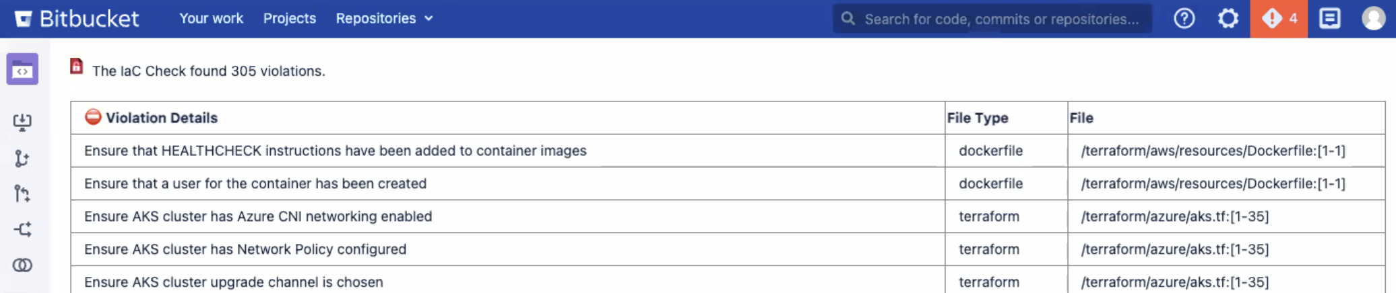Open the help question mark icon
The image size is (1396, 293).
coord(1184,19)
